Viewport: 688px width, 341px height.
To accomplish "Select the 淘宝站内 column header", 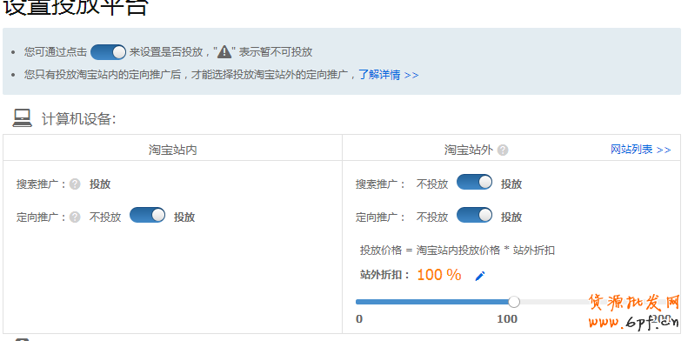I will tap(172, 150).
